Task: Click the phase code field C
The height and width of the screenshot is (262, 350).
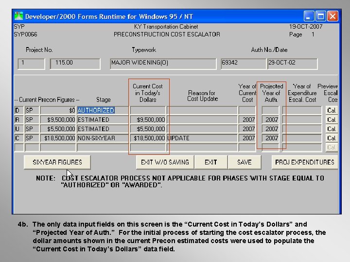Action: point(19,138)
